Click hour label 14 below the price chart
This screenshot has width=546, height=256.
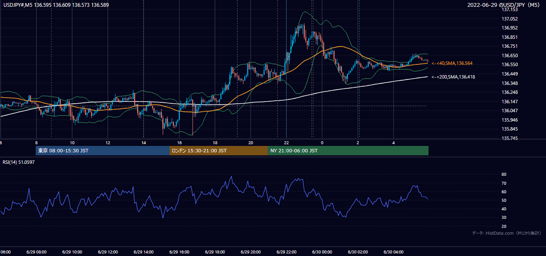[144, 143]
